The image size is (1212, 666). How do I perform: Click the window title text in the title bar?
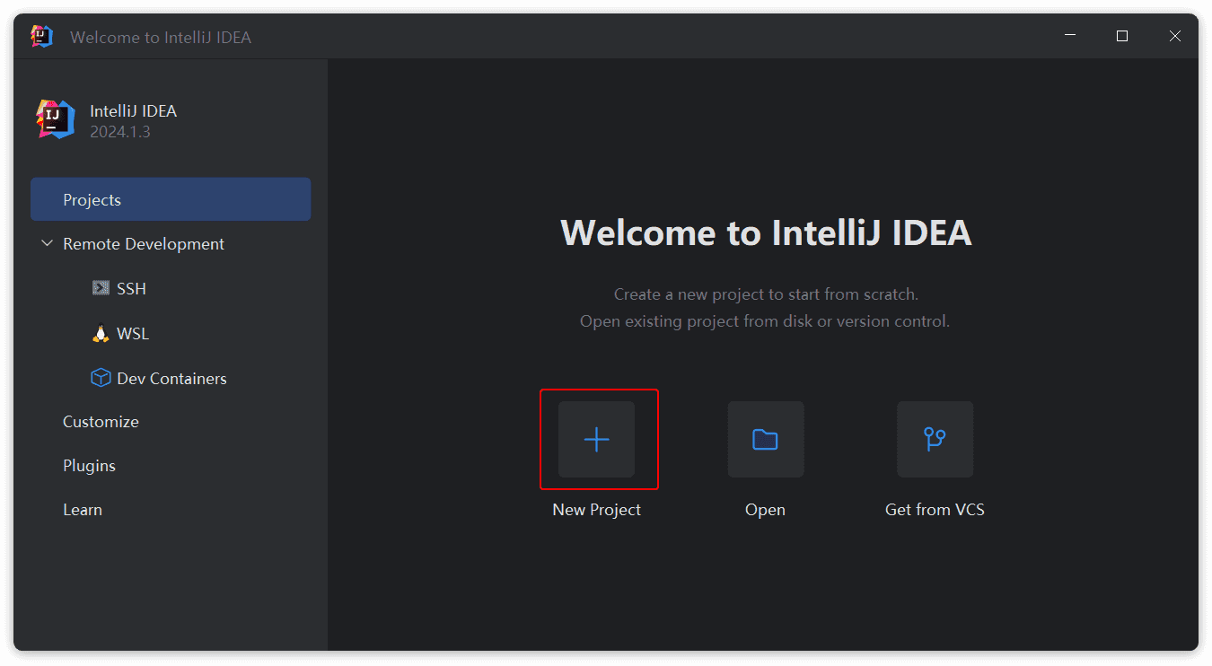[161, 37]
